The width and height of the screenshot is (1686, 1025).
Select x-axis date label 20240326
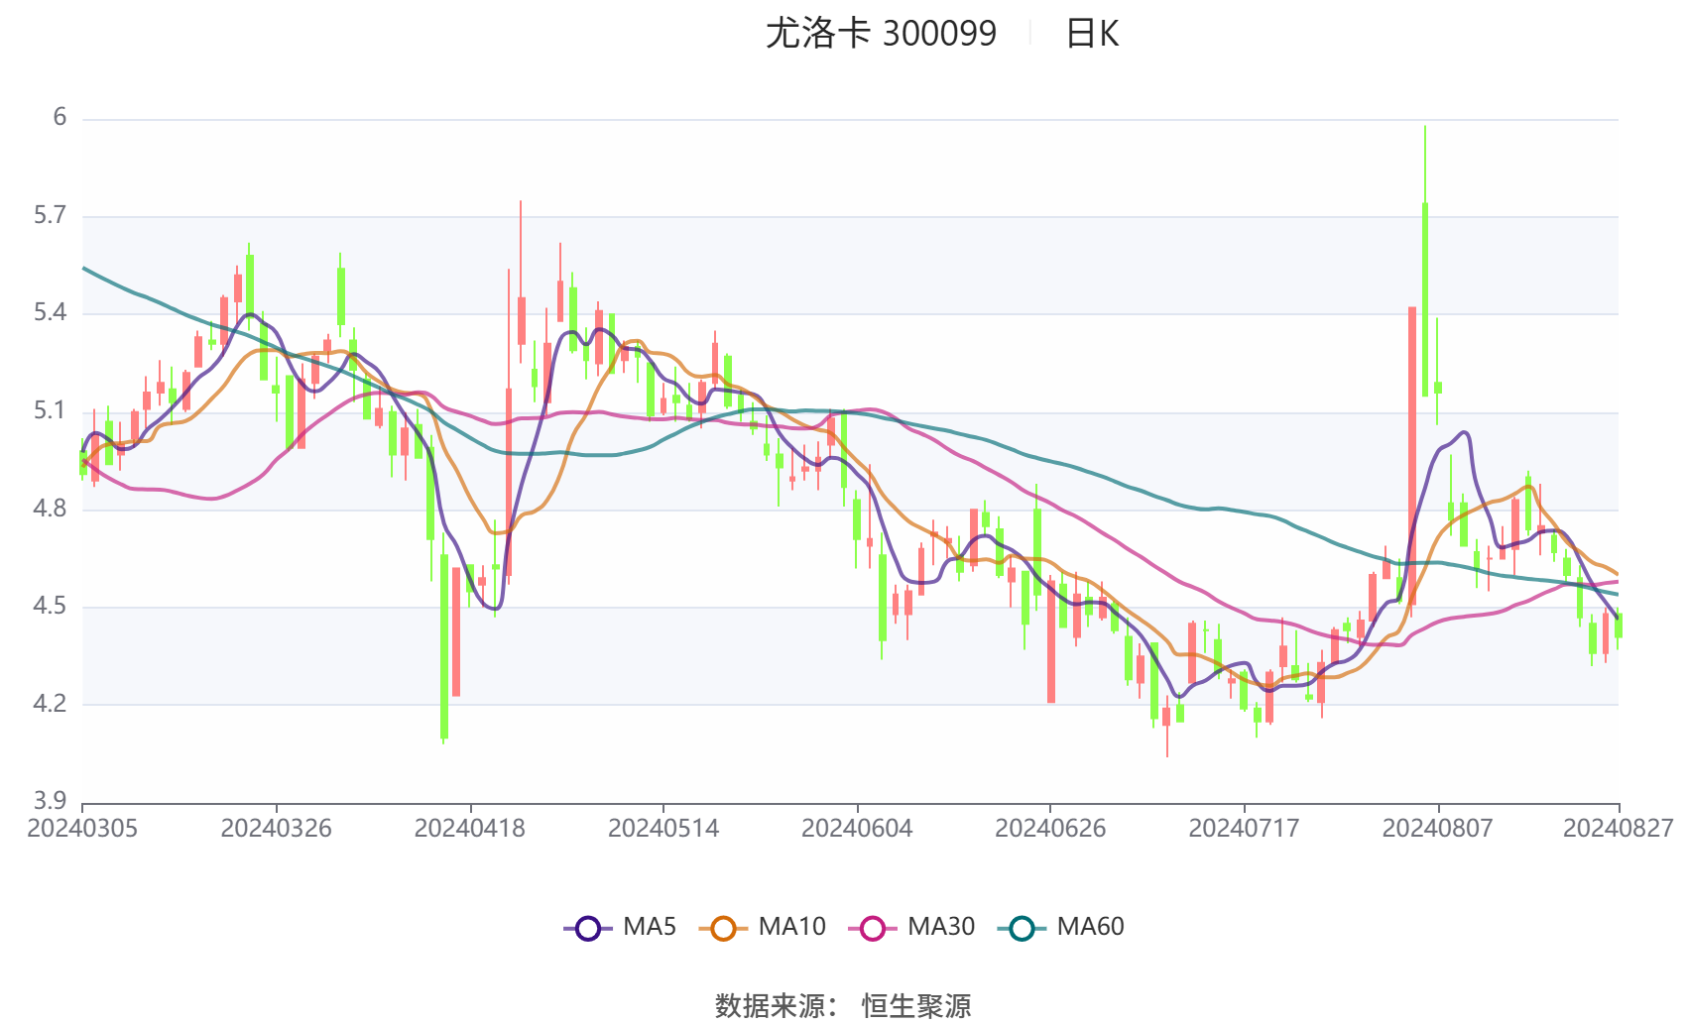(276, 829)
